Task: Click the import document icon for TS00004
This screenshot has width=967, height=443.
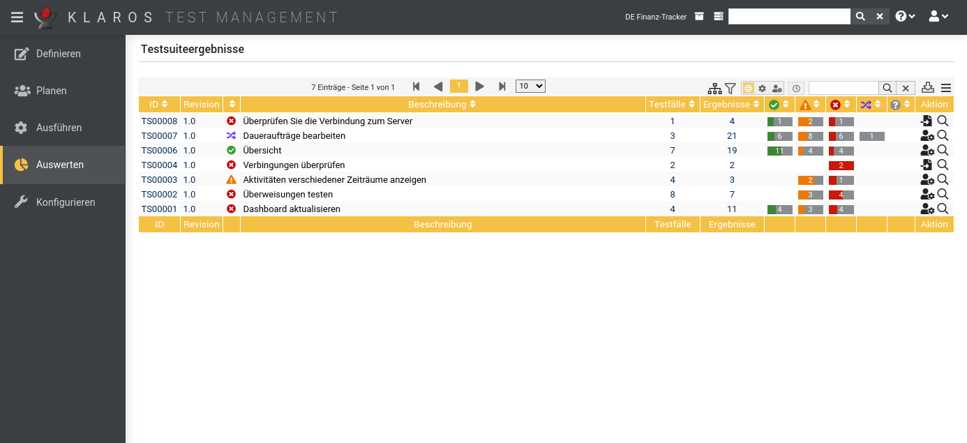Action: [927, 165]
